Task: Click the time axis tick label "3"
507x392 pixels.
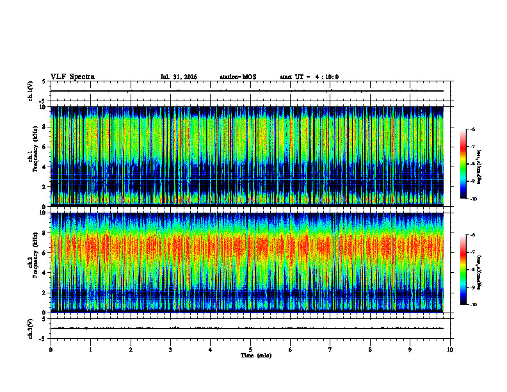Action: 170,350
